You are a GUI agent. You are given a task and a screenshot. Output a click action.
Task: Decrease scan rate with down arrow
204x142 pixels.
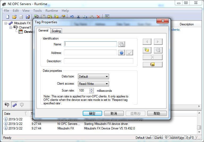pyautogui.click(x=91, y=92)
